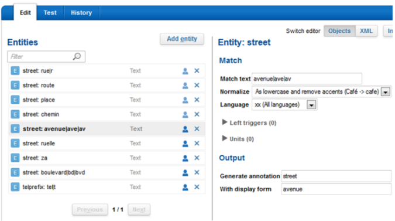Delete the telprefix: tel|t entity
Viewport: 395px width, 221px height.
click(197, 187)
